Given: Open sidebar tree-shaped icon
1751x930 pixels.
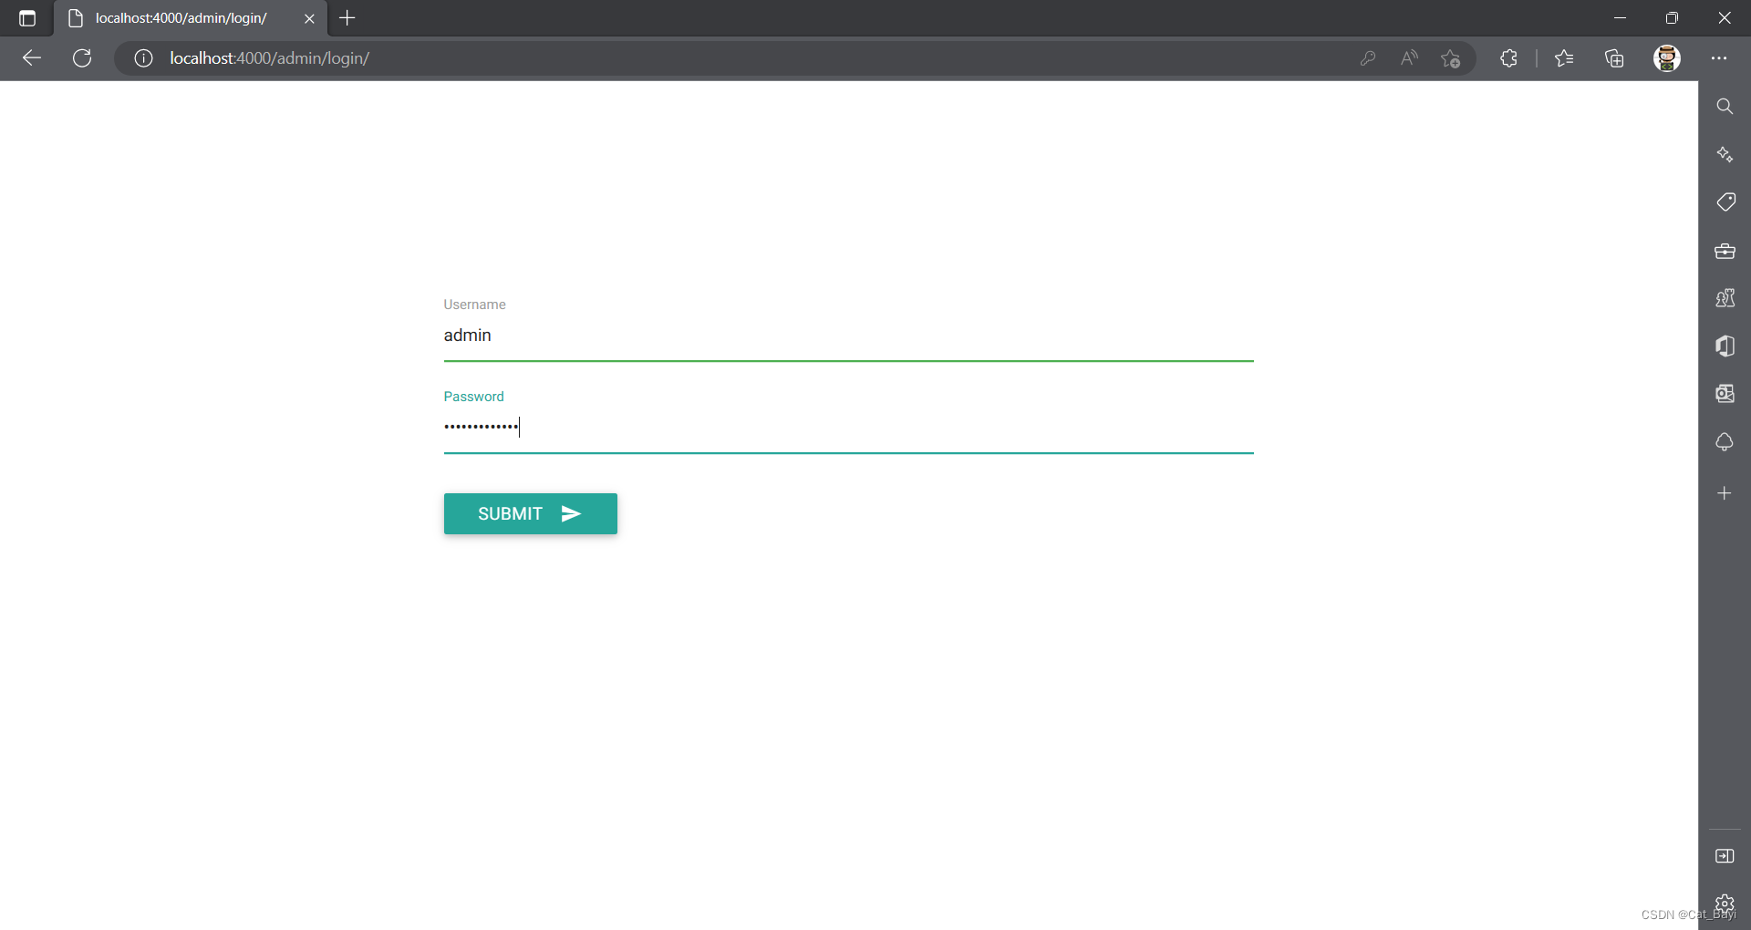Looking at the screenshot, I should [1725, 442].
